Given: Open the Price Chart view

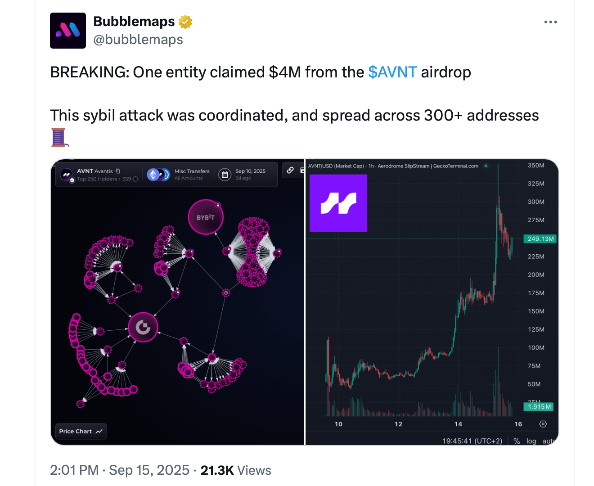Looking at the screenshot, I should click(x=81, y=431).
